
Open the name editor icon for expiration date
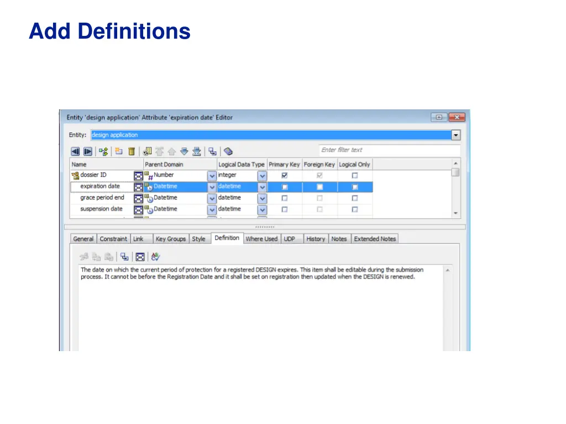[138, 187]
